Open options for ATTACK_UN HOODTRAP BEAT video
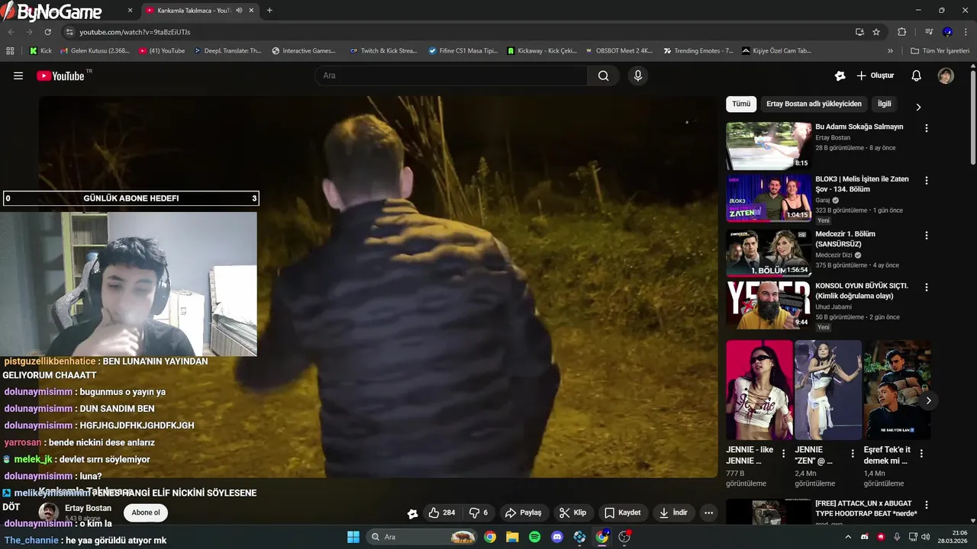977x549 pixels. click(927, 506)
